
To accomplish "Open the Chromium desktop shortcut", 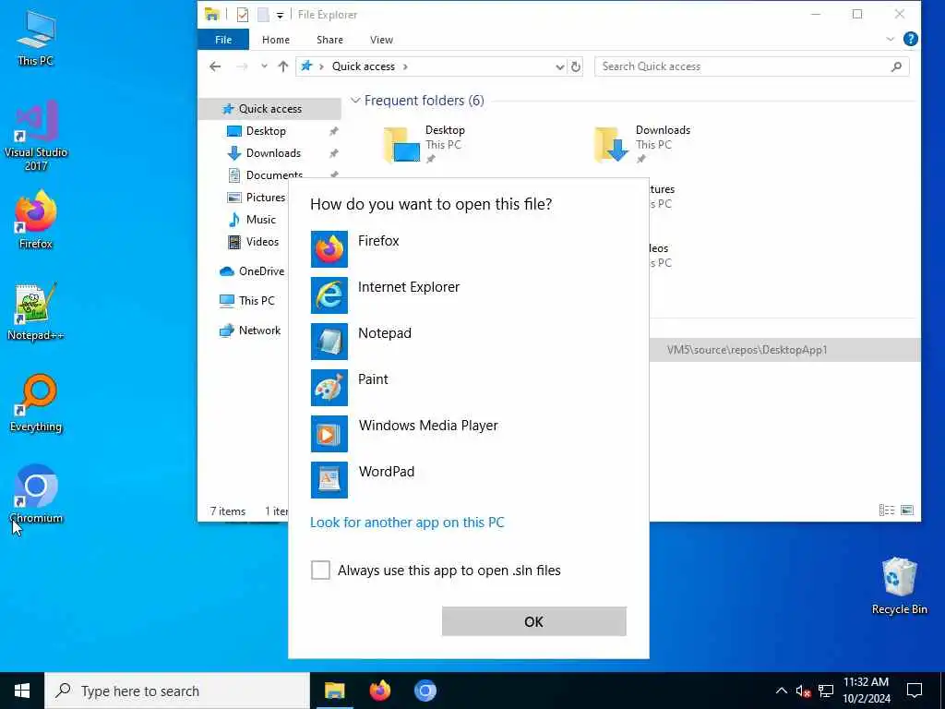I will coord(36,495).
